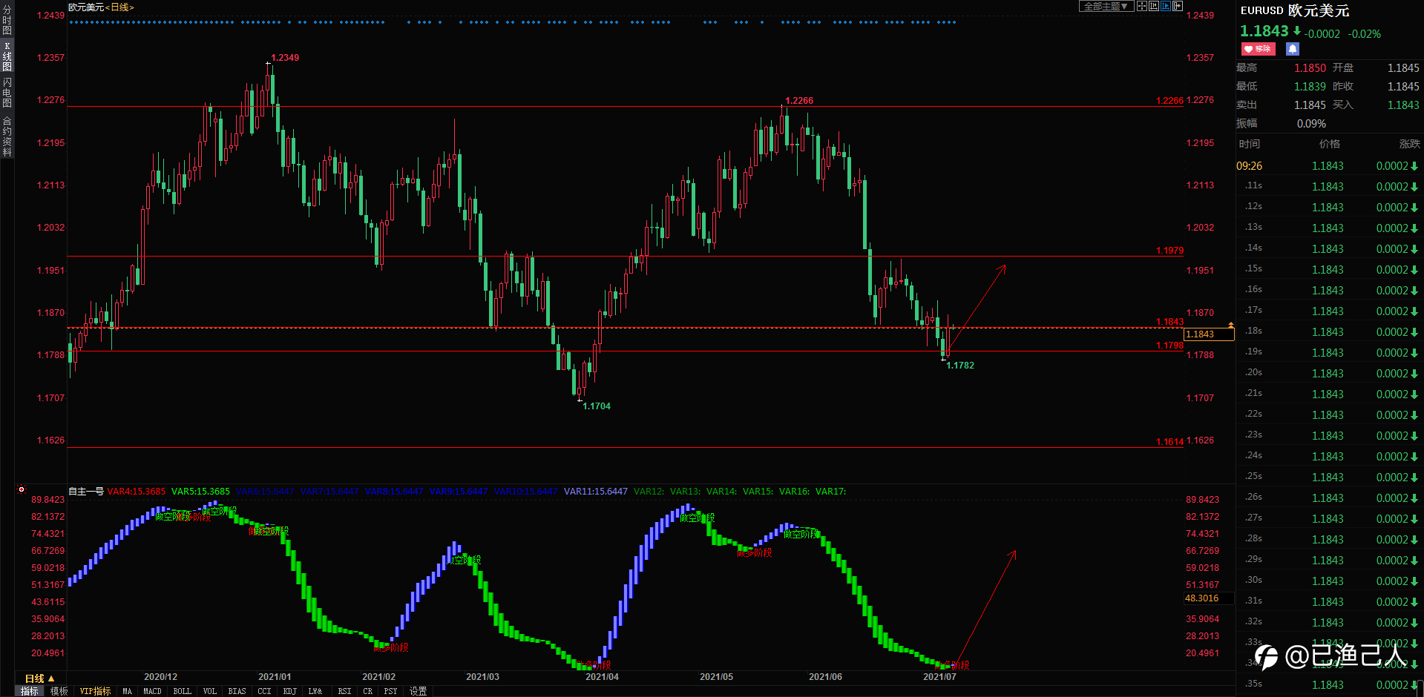Screen dimensions: 1424x697
Task: Click the VAR11:15.6447 indicator value
Action: pos(596,491)
